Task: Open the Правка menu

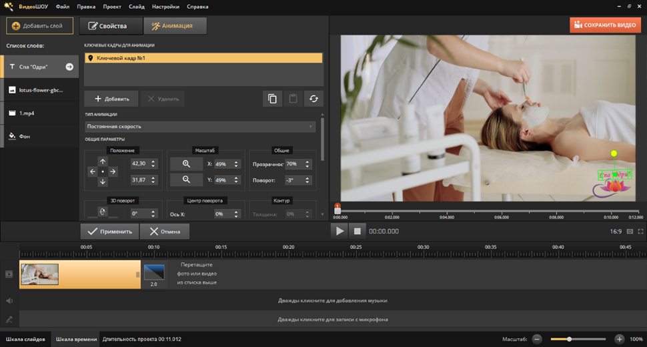Action: coord(86,7)
